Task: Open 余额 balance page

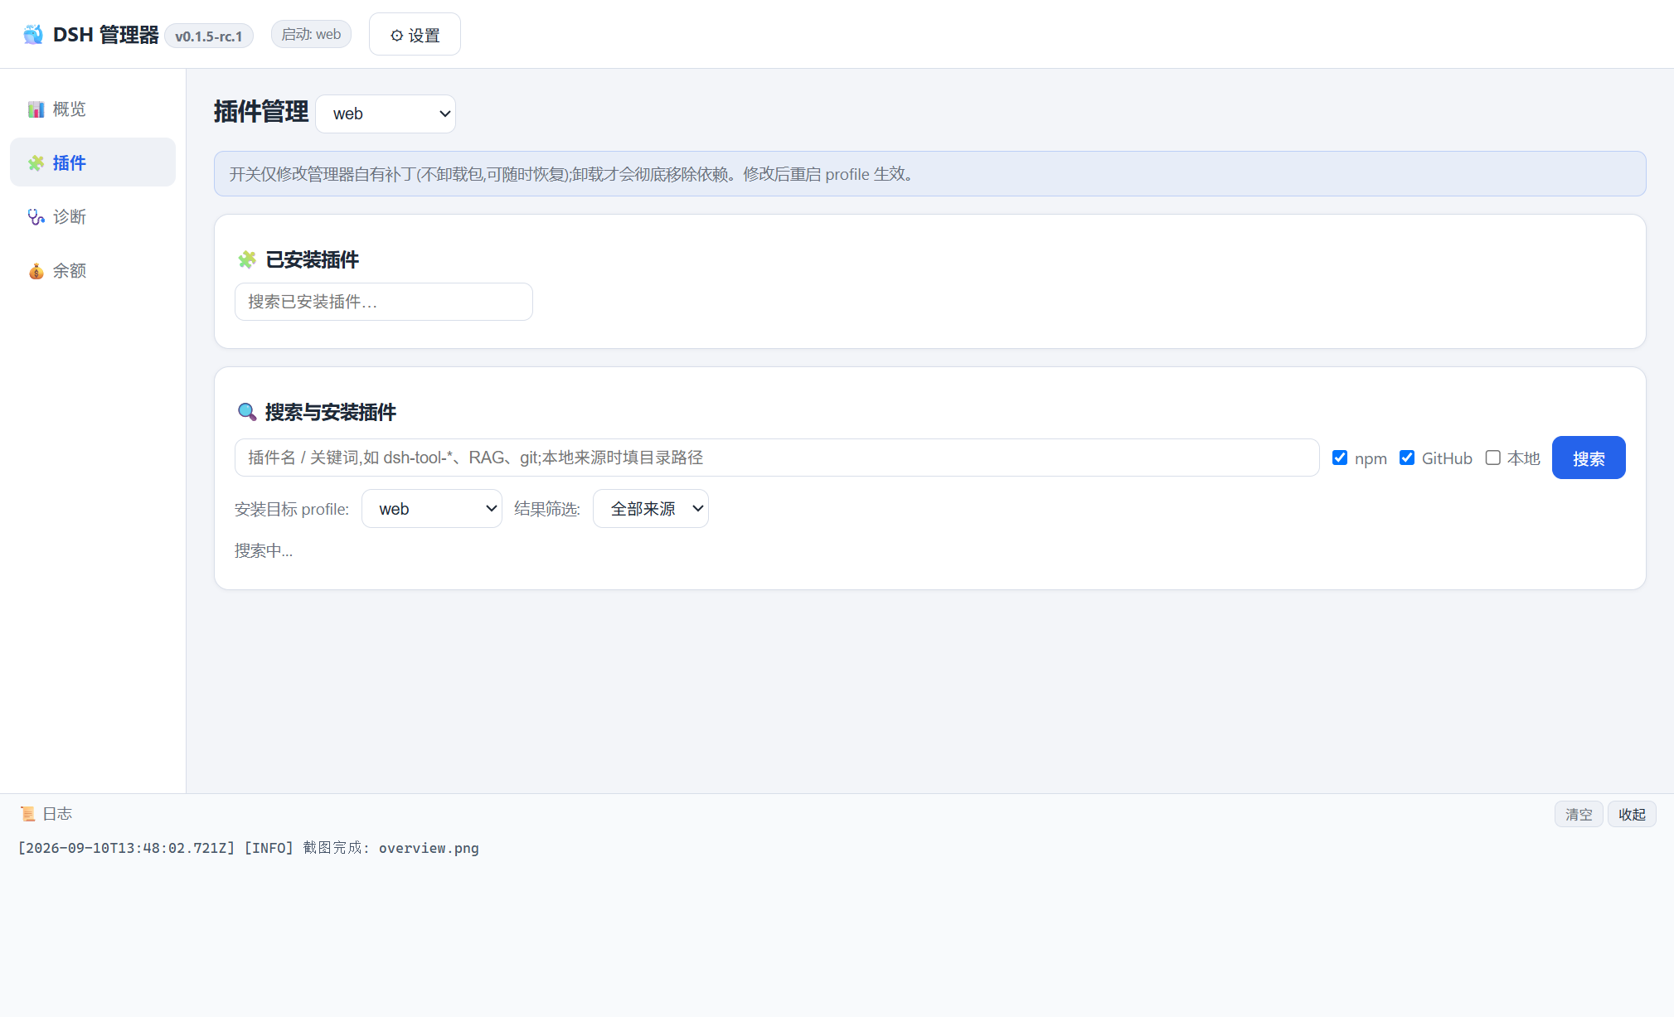Action: point(93,271)
